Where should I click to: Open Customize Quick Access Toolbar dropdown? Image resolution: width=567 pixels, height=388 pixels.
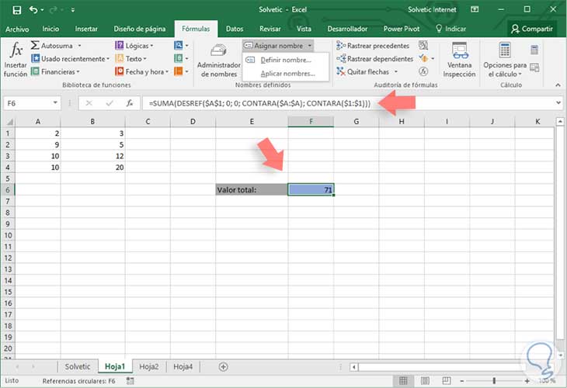73,10
